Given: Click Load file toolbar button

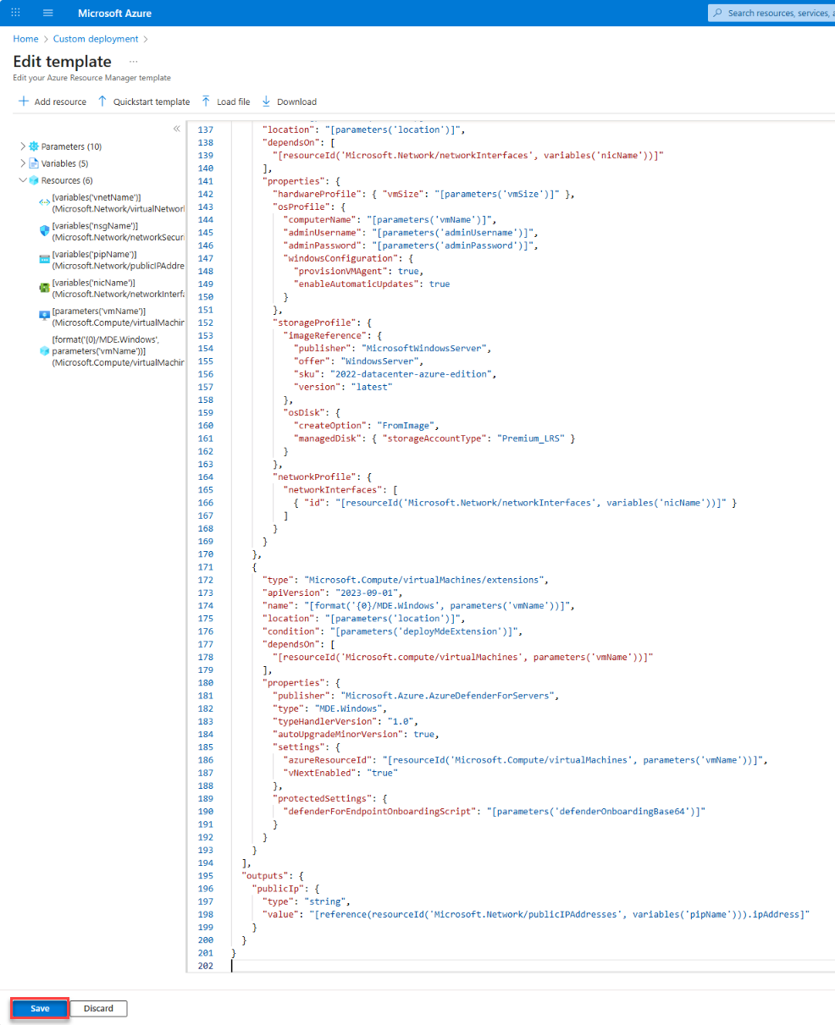Looking at the screenshot, I should coord(225,102).
